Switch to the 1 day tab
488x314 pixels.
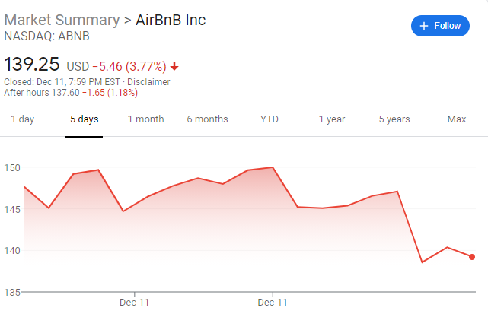(x=22, y=119)
